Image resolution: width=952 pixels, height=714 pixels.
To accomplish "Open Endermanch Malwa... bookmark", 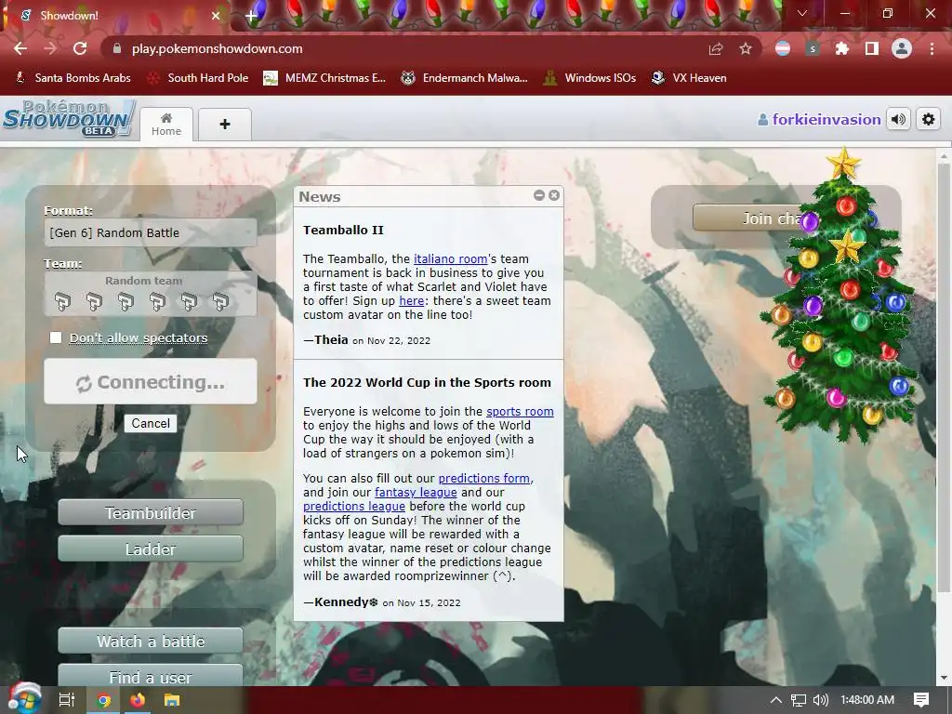I will point(465,78).
